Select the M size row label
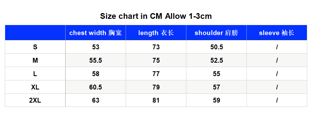Image resolution: width=316 pixels, height=114 pixels. tap(35, 60)
